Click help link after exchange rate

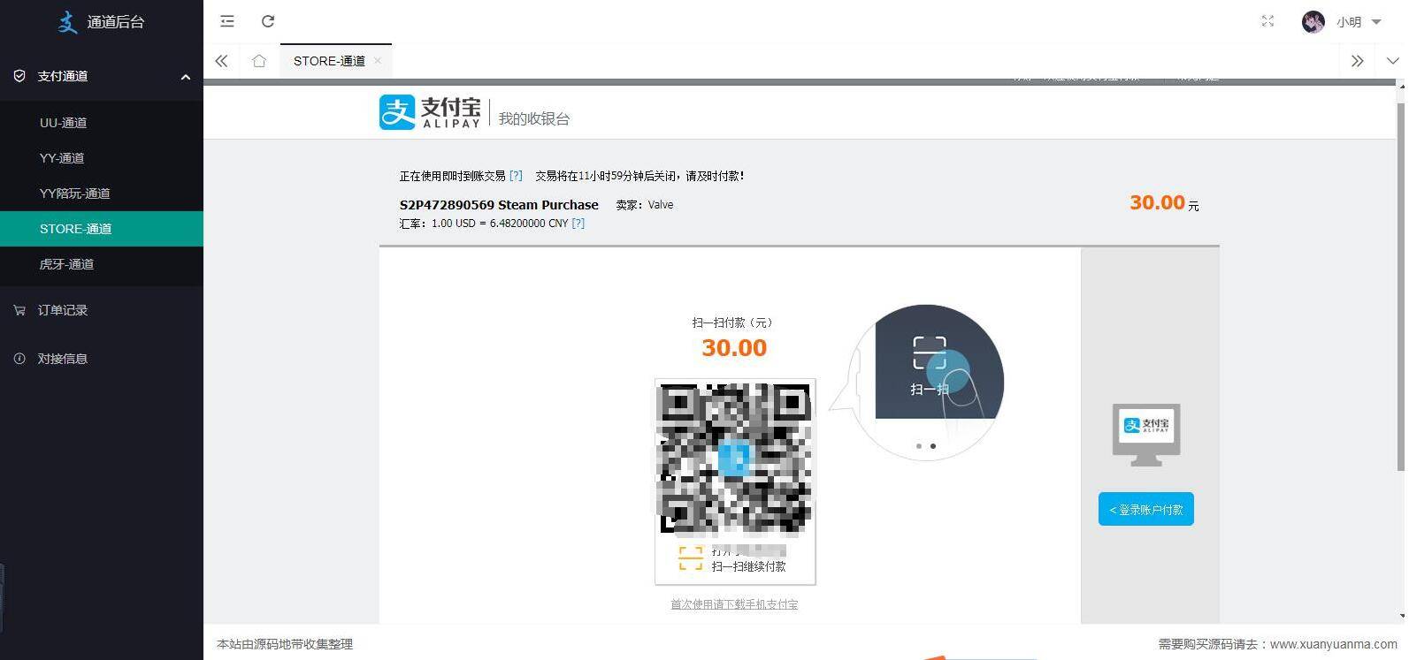578,224
